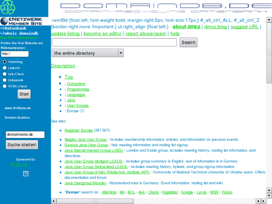Open the 'update listing' link
Viewport: 272px width, 204px height.
[x=65, y=34]
